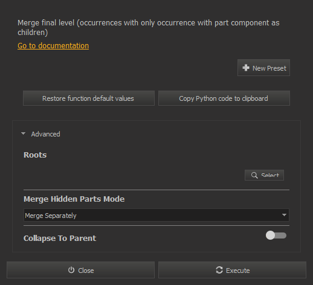Click the Collapse To Parent label
Screen dimensions: 313x285
point(60,239)
